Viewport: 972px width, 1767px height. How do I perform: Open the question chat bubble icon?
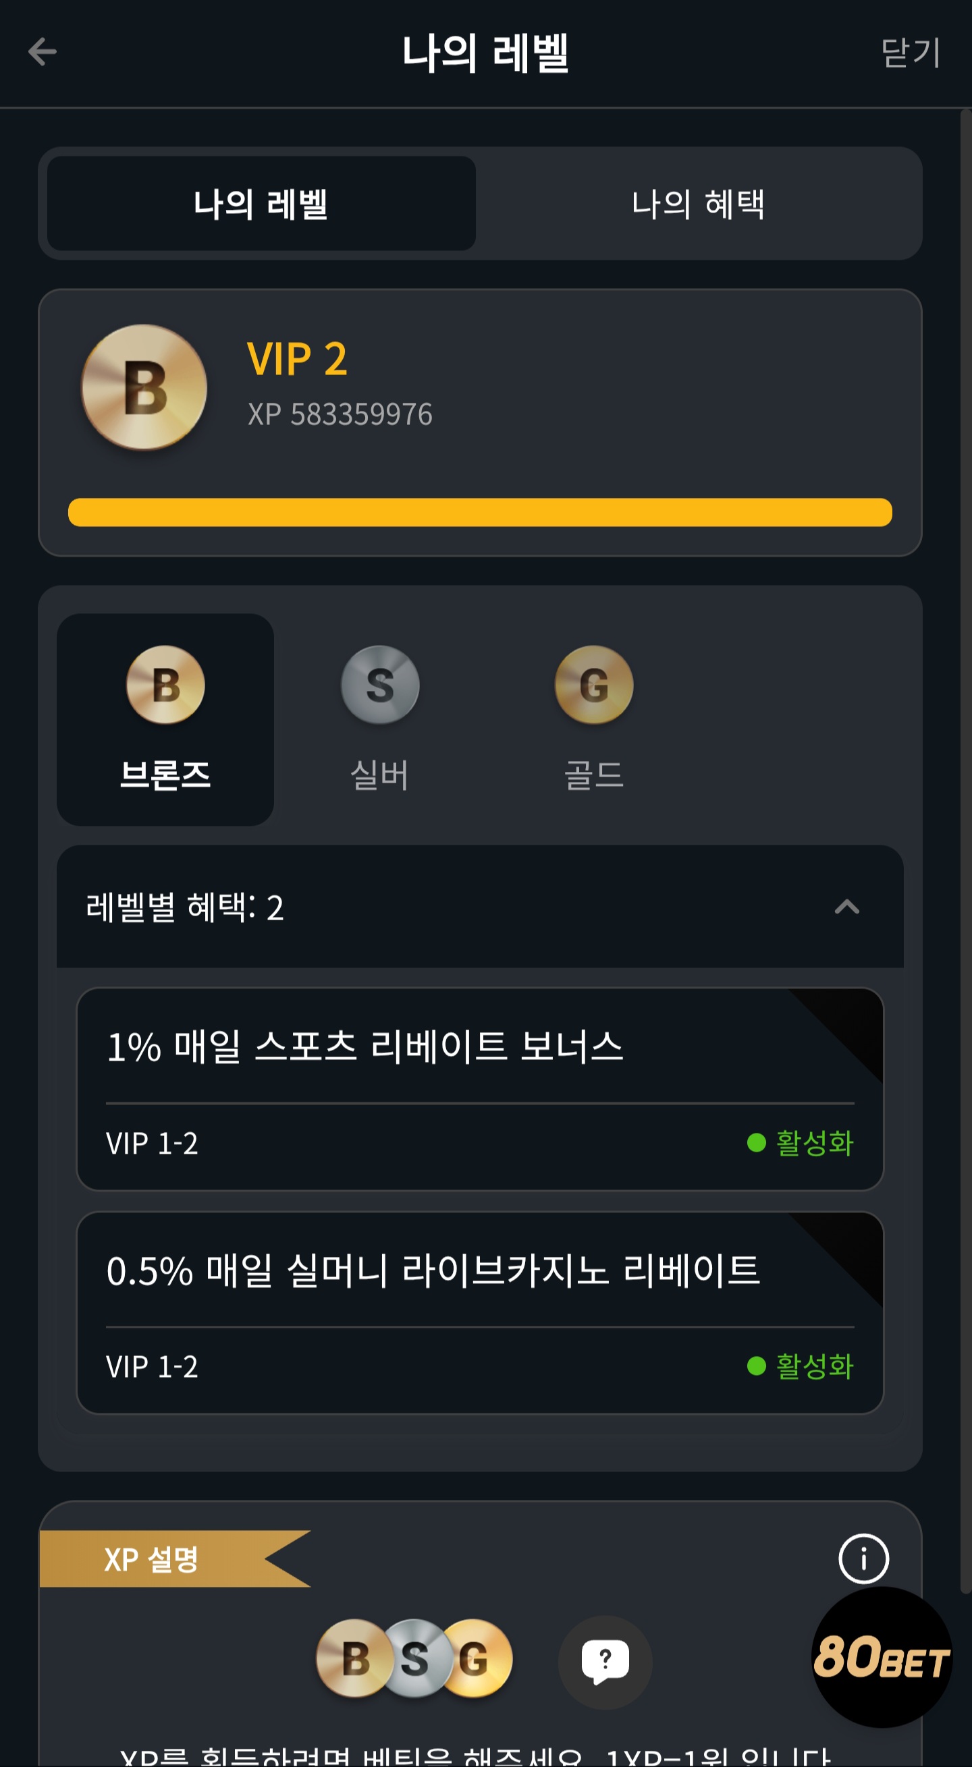[x=605, y=1662]
